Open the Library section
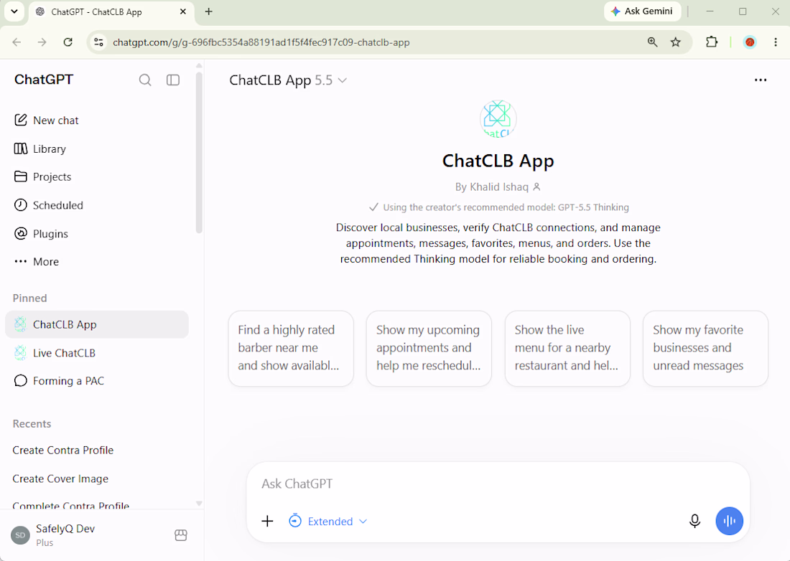Image resolution: width=790 pixels, height=561 pixels. point(97,149)
